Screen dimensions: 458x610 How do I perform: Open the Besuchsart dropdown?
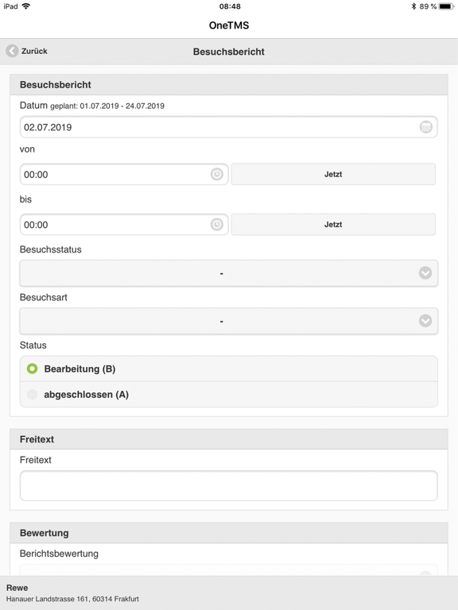point(229,321)
